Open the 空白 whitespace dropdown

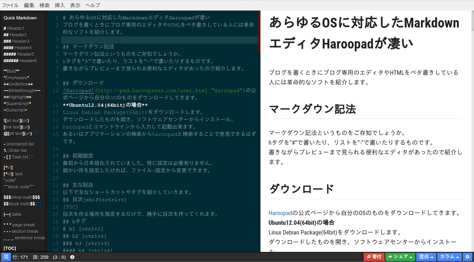click(426, 257)
